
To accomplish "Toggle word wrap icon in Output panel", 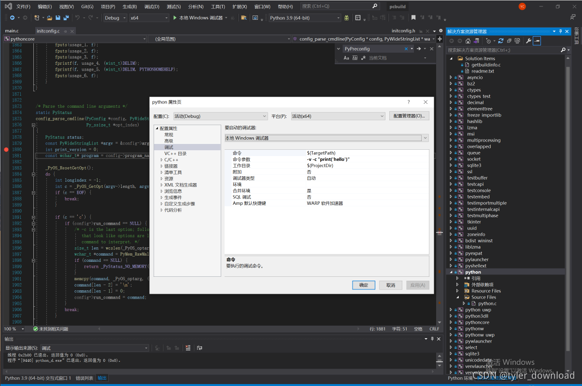I will pyautogui.click(x=199, y=348).
